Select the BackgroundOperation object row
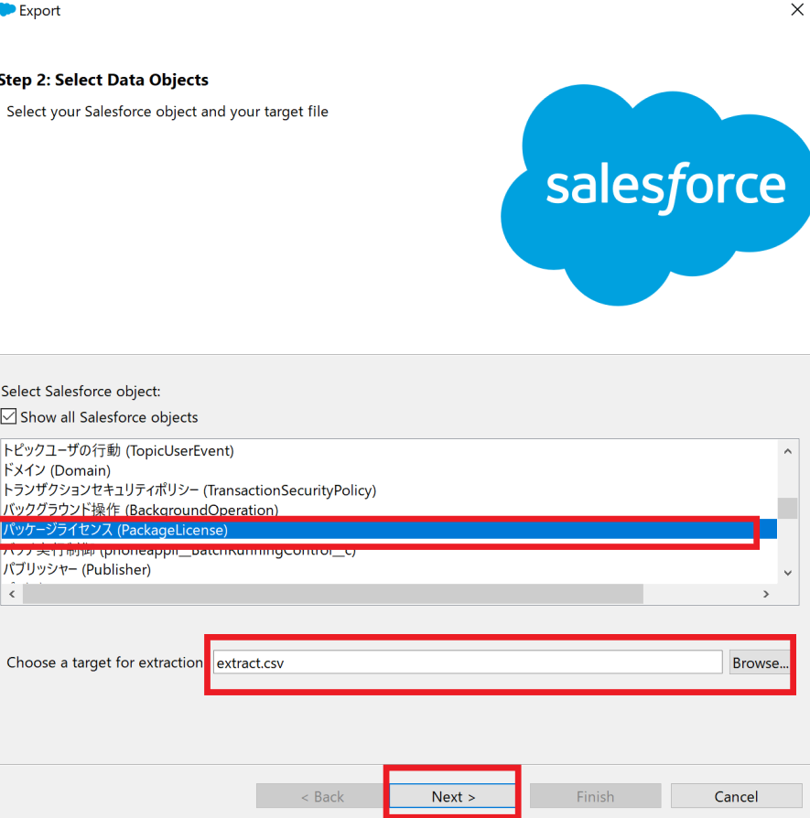The height and width of the screenshot is (818, 810). pos(389,510)
